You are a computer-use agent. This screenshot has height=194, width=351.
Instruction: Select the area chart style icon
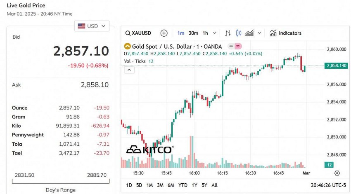pos(249,33)
